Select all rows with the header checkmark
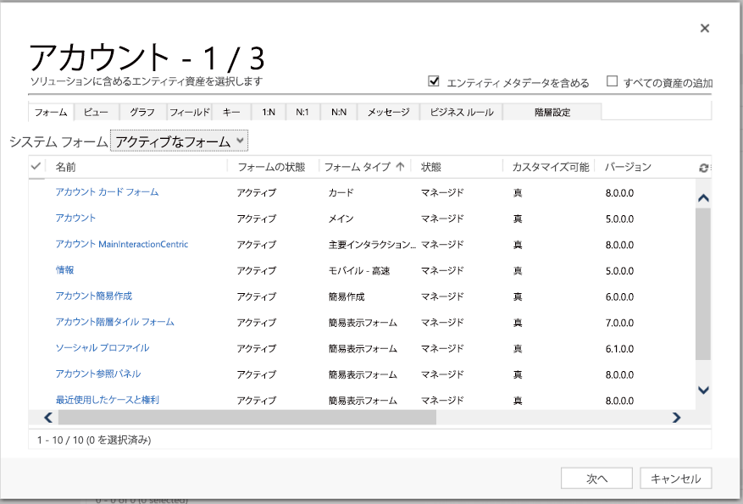This screenshot has width=743, height=504. 34,169
